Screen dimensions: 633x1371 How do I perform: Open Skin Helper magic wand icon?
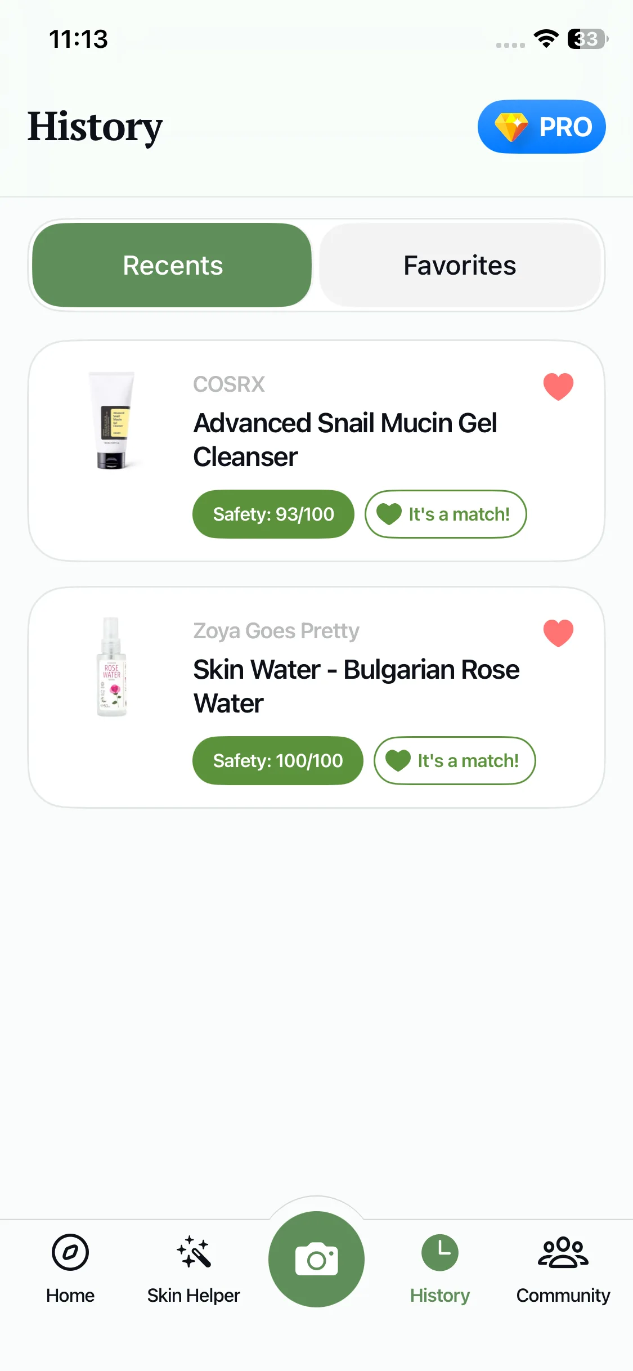click(194, 1253)
